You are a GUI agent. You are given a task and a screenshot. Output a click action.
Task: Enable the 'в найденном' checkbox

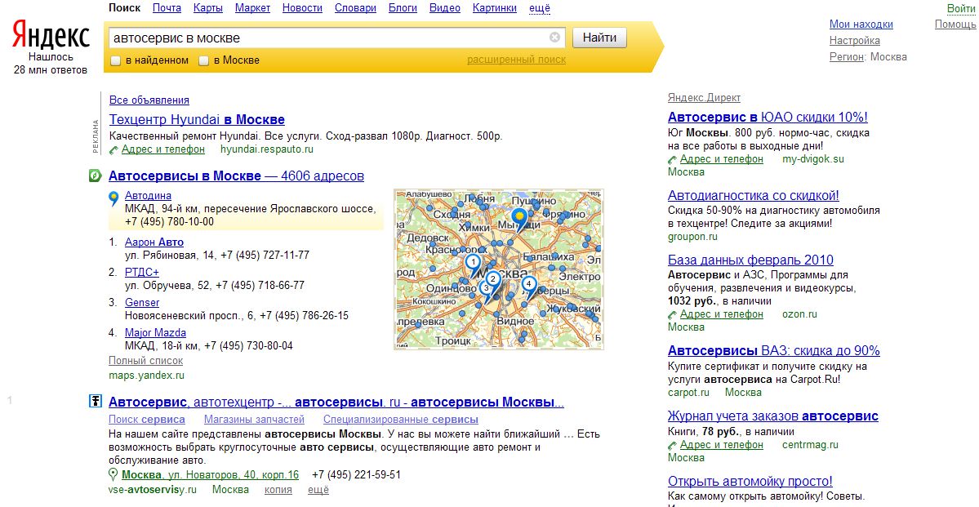[x=115, y=60]
